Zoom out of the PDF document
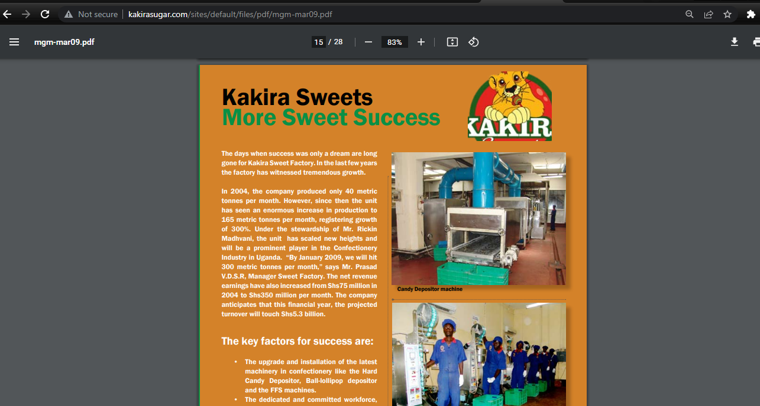760x406 pixels. 368,42
